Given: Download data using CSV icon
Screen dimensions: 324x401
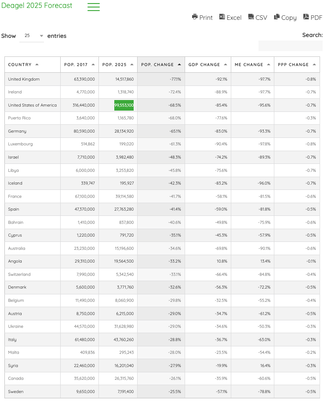Looking at the screenshot, I should pyautogui.click(x=251, y=17).
